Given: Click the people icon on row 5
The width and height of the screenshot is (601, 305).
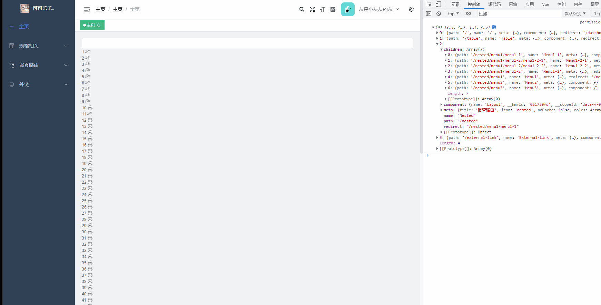Looking at the screenshot, I should click(88, 77).
